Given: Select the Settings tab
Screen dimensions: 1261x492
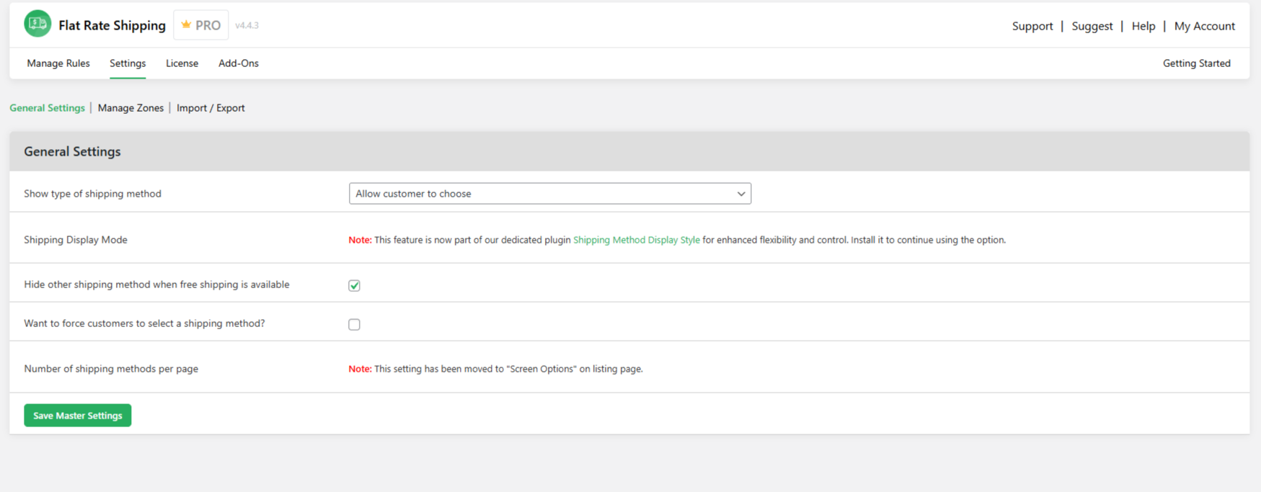Looking at the screenshot, I should (128, 63).
